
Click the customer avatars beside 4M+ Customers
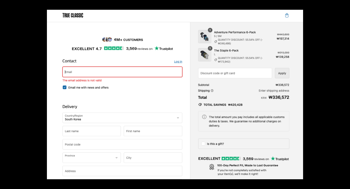107,40
